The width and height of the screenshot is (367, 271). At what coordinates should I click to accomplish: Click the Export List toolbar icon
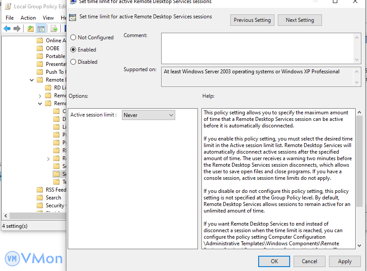click(54, 29)
